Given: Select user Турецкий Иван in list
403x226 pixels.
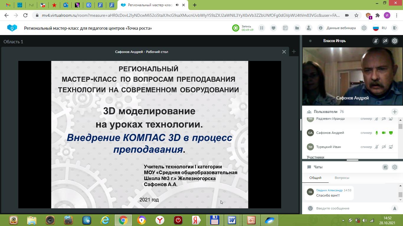Looking at the screenshot, I should [328, 147].
